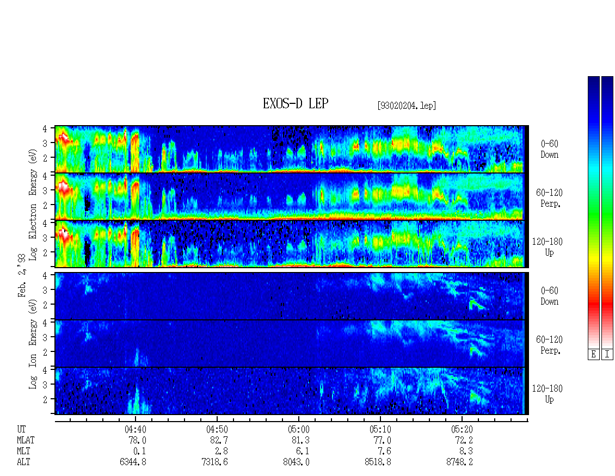This screenshot has width=615, height=476.
Task: Select the MLT row label
Action: (23, 452)
